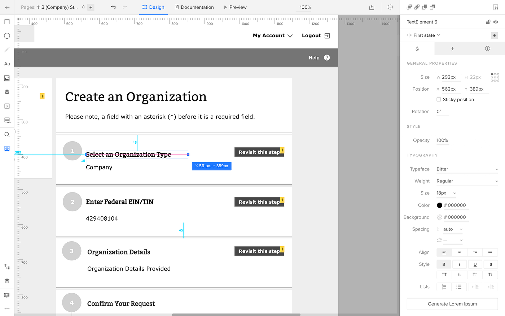
Task: Click Generate Lorem Ipsum button
Action: pyautogui.click(x=452, y=304)
